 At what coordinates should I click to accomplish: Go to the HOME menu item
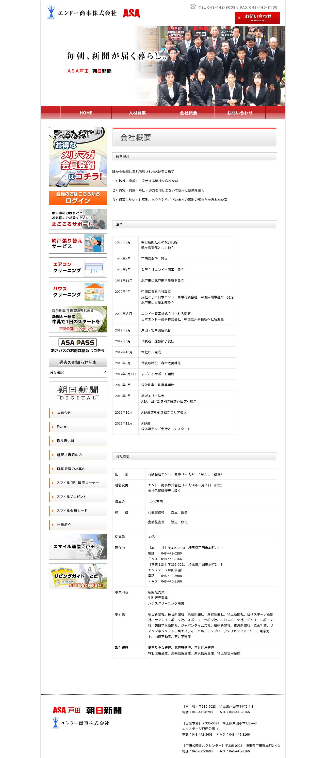point(86,113)
